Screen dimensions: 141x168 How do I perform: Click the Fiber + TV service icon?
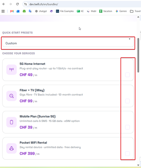[x=11, y=96]
